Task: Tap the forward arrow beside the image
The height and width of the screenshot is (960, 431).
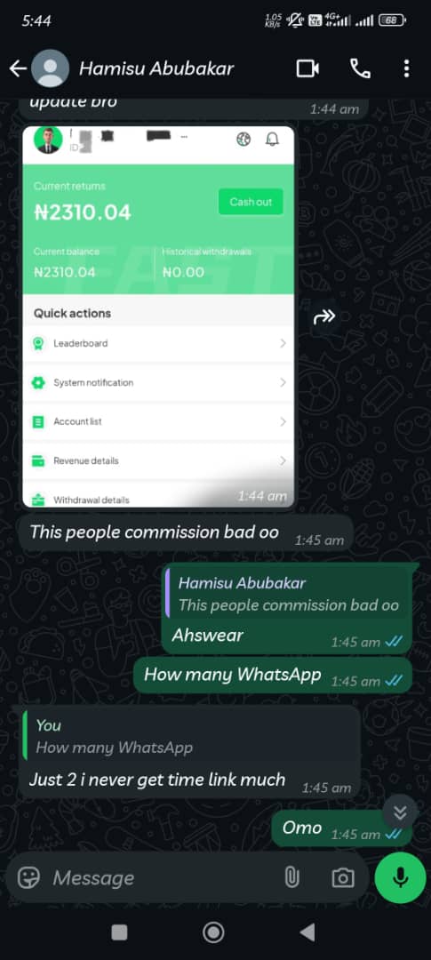Action: click(324, 316)
